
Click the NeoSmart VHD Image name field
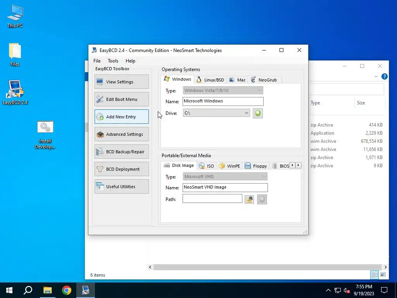(x=225, y=187)
